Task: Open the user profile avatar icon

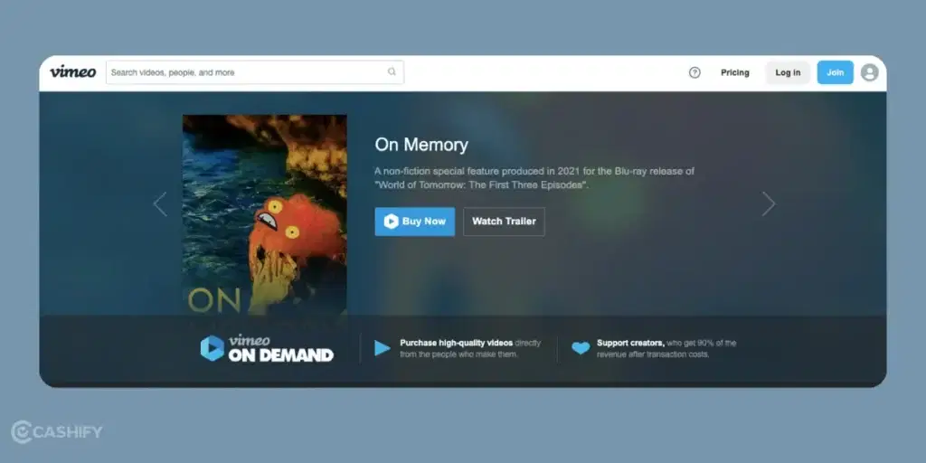Action: [x=869, y=72]
